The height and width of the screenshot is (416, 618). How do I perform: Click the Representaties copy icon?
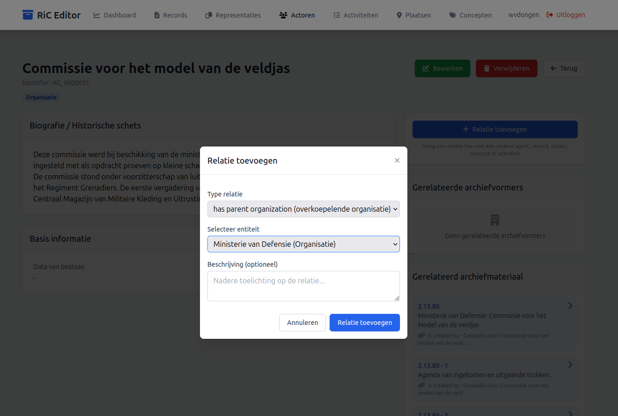209,15
